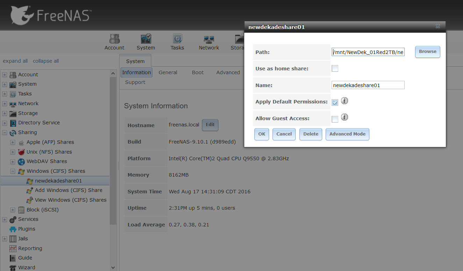Click info icon beside Allow Guest Access
Viewport: 463px width, 271px height.
point(345,117)
